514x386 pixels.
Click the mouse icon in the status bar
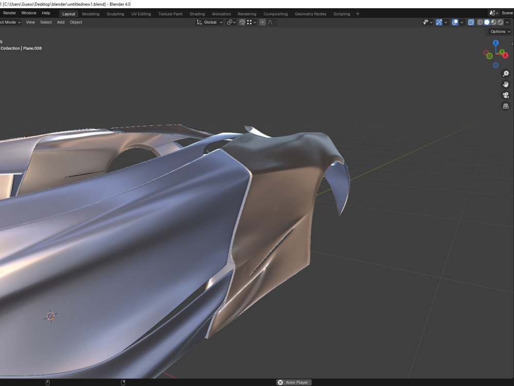click(47, 382)
